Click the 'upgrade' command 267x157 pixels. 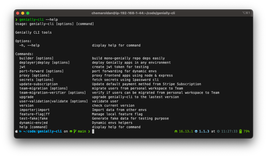tap(26, 97)
